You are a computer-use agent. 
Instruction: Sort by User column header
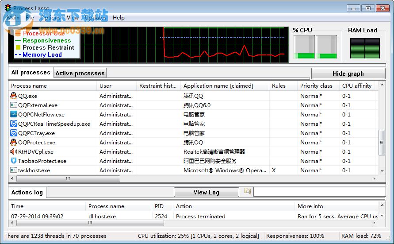tap(117, 86)
